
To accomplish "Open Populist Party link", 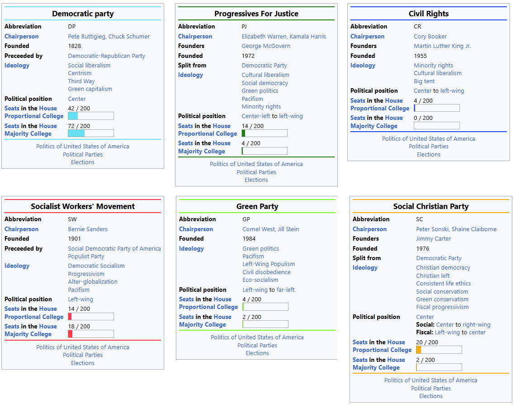I will point(86,256).
